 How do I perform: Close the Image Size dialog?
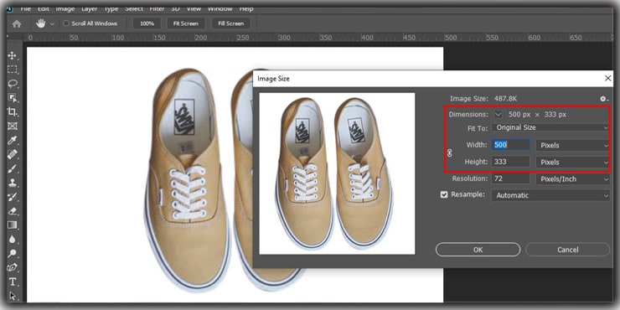[608, 78]
